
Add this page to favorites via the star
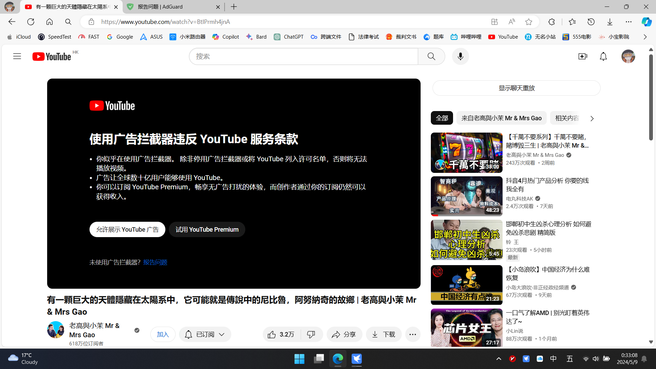click(528, 22)
